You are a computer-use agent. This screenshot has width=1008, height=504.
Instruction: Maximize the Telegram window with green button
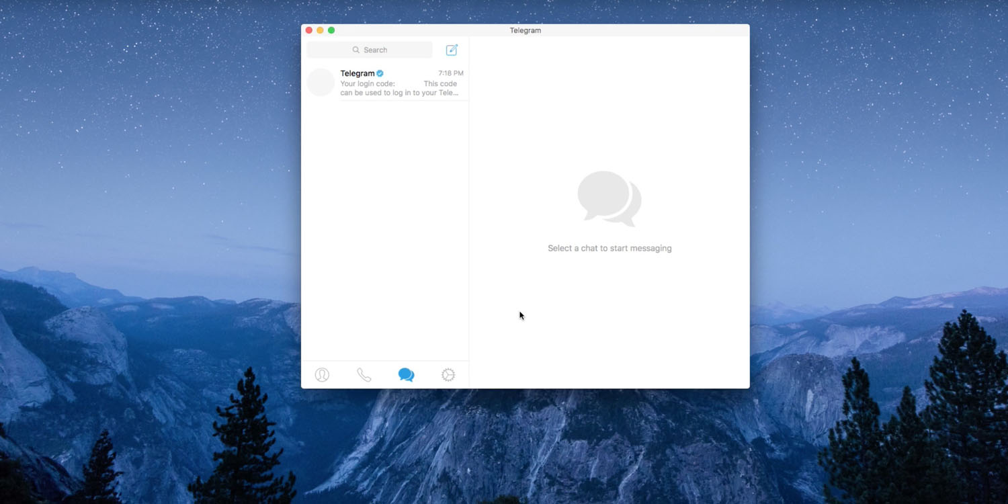point(331,30)
